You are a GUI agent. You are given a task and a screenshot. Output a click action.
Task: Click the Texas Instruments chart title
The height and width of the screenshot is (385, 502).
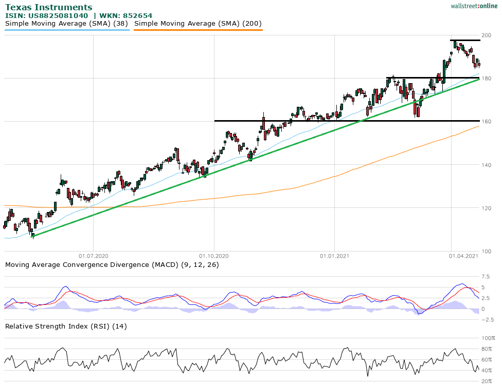click(x=49, y=7)
